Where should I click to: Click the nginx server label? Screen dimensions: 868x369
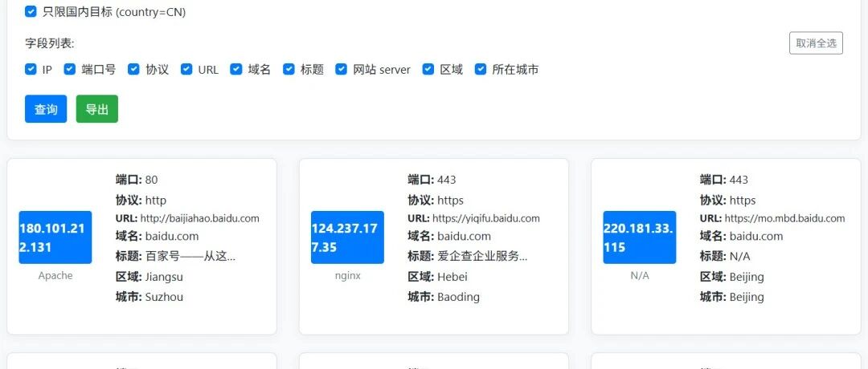click(348, 276)
